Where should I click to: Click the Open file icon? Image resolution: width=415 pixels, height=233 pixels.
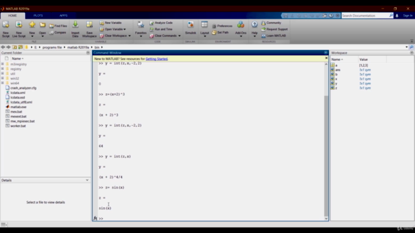tap(42, 25)
